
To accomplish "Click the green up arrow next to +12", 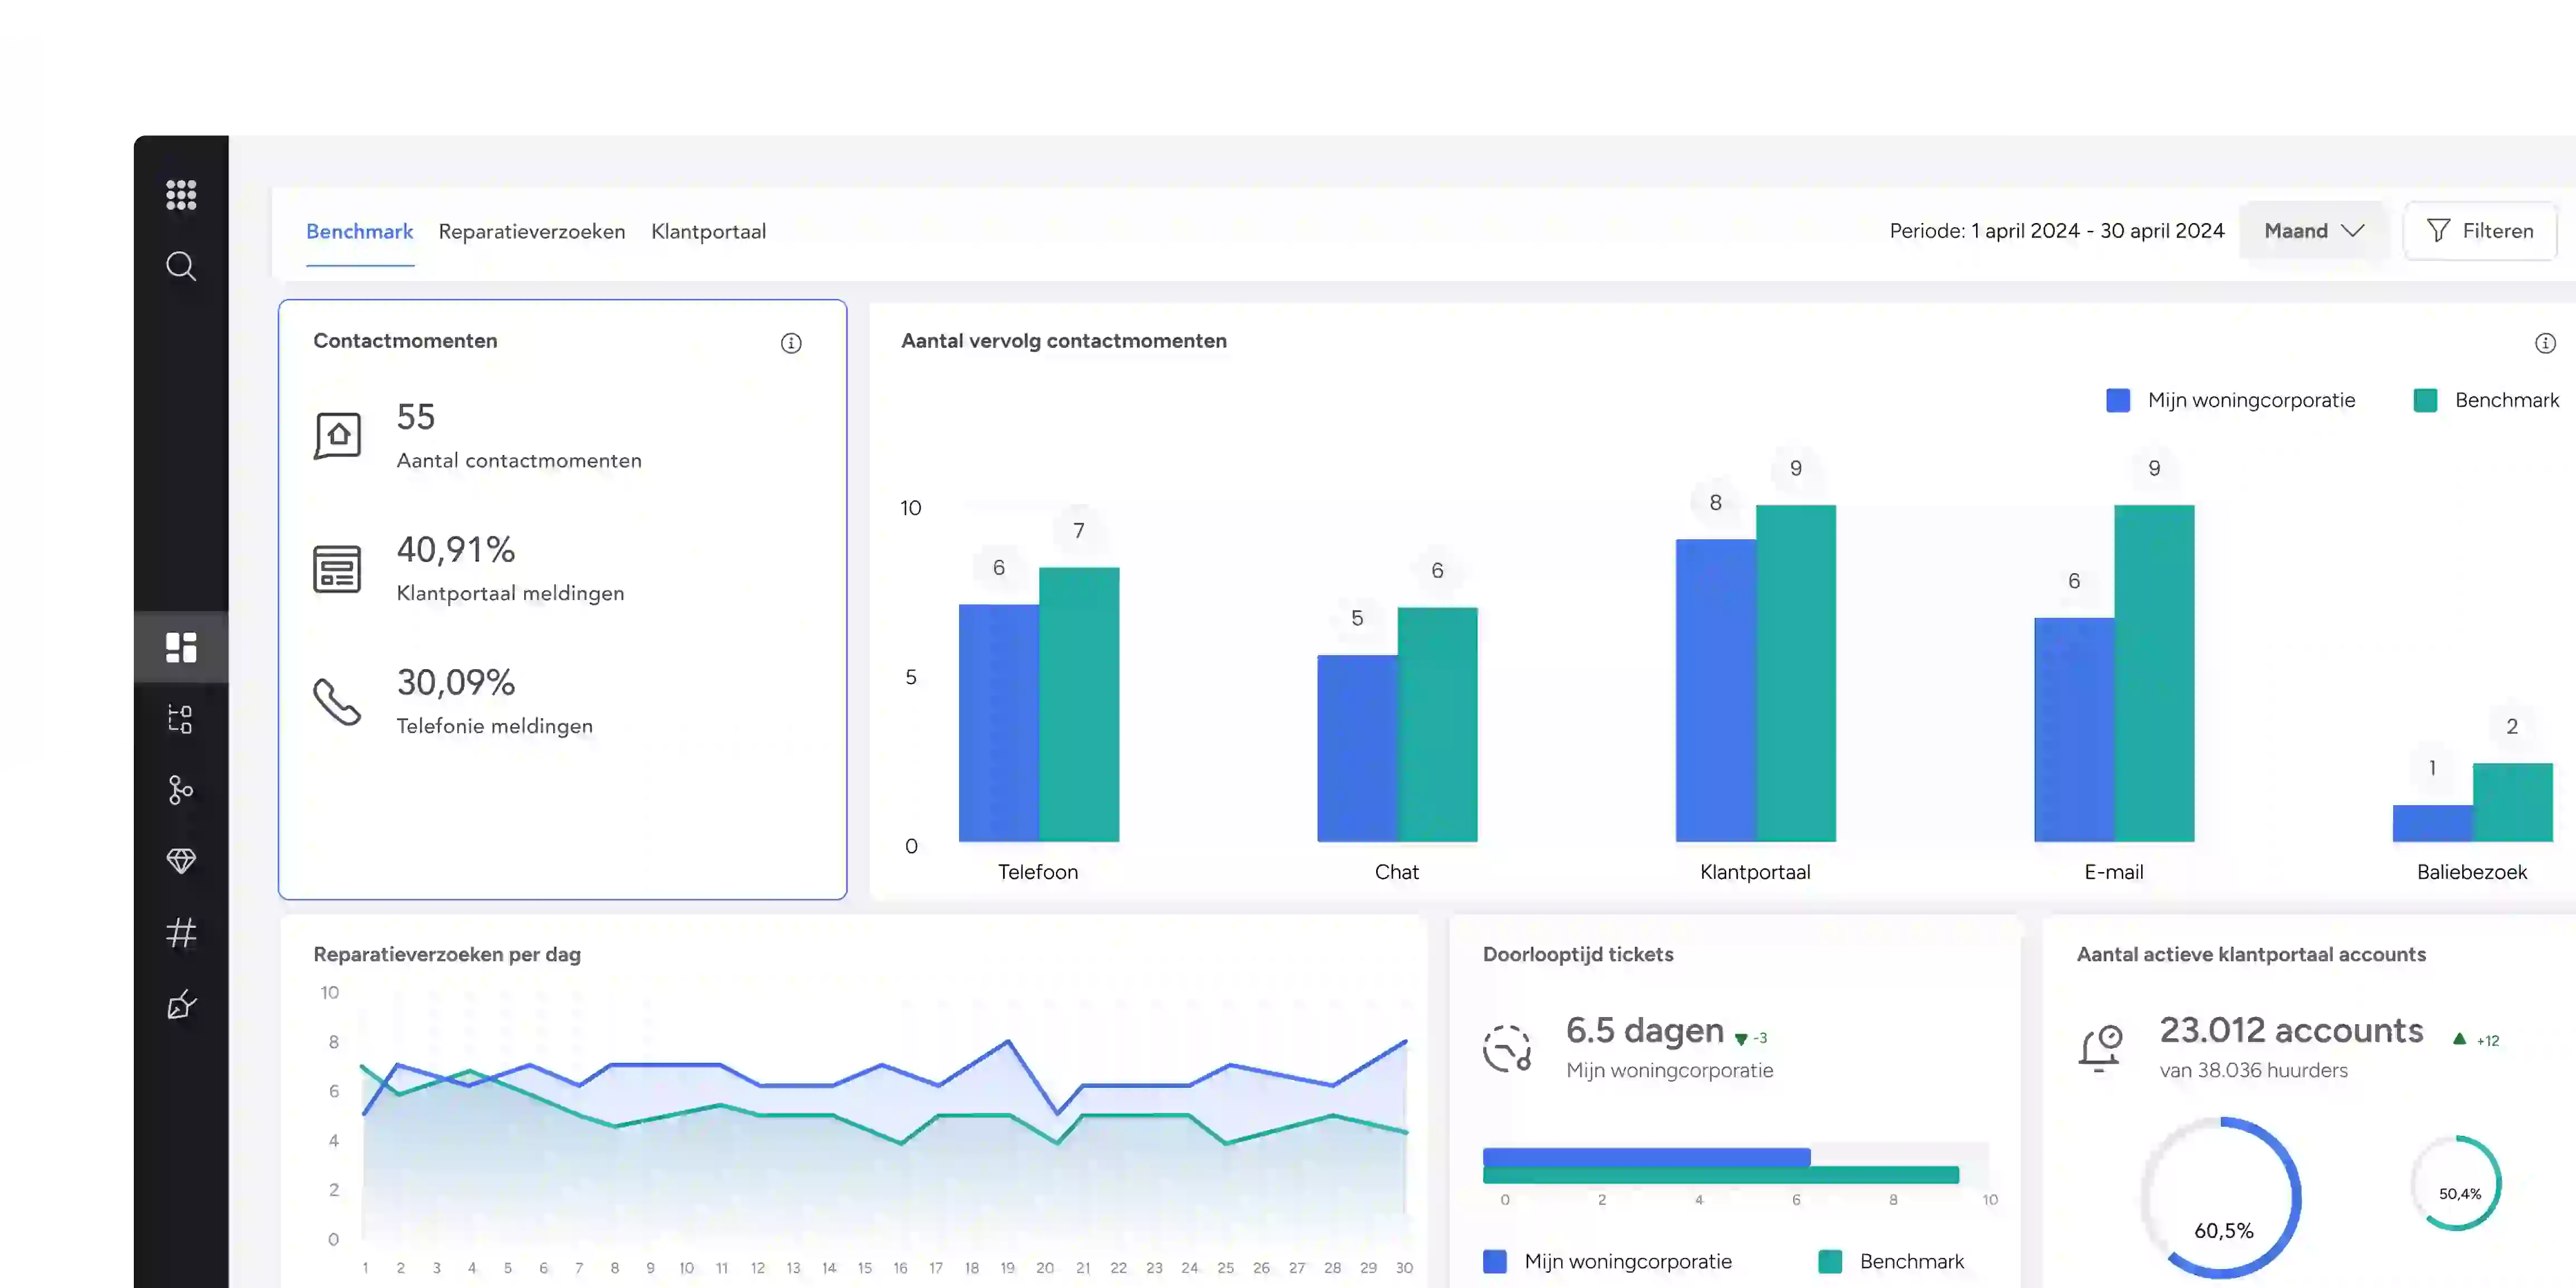I will [2459, 1039].
